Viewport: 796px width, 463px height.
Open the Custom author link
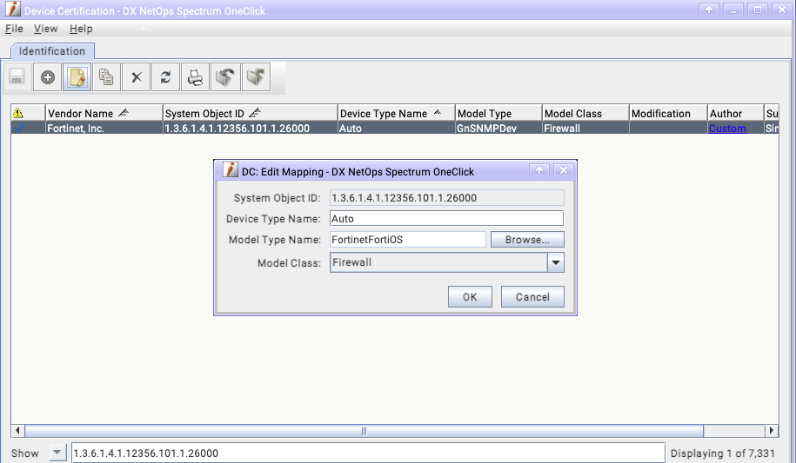coord(727,129)
